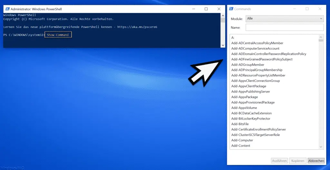Open the Module dropdown showing Alle

[285, 18]
